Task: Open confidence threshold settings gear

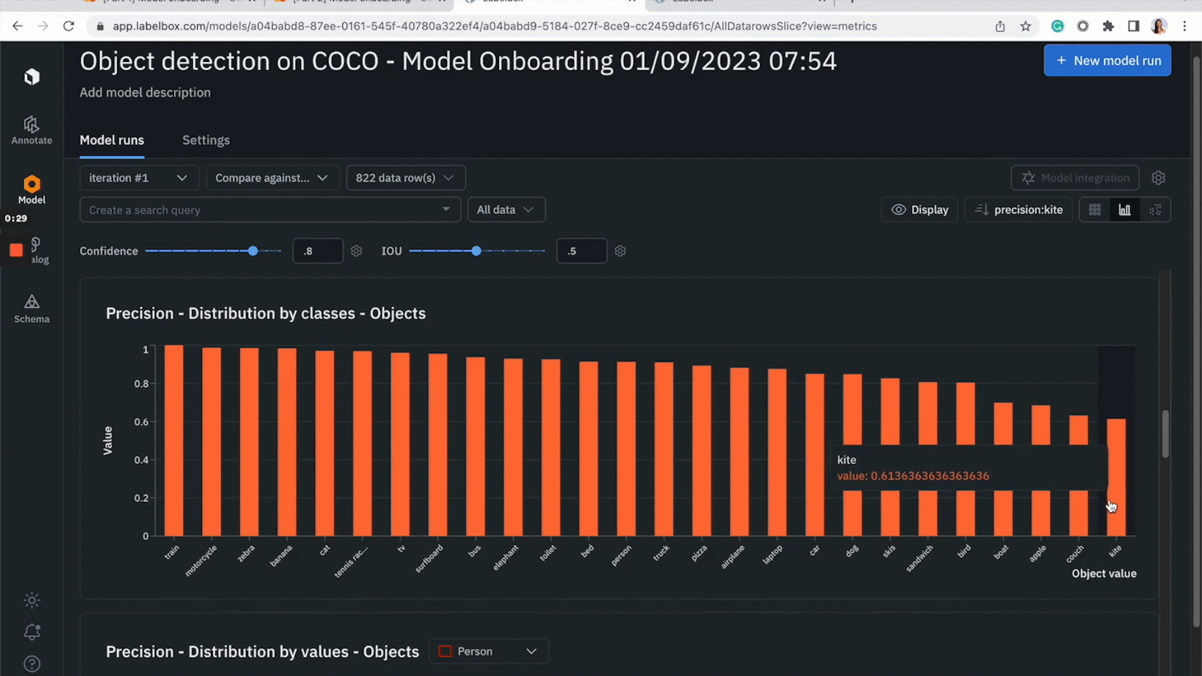Action: [356, 251]
